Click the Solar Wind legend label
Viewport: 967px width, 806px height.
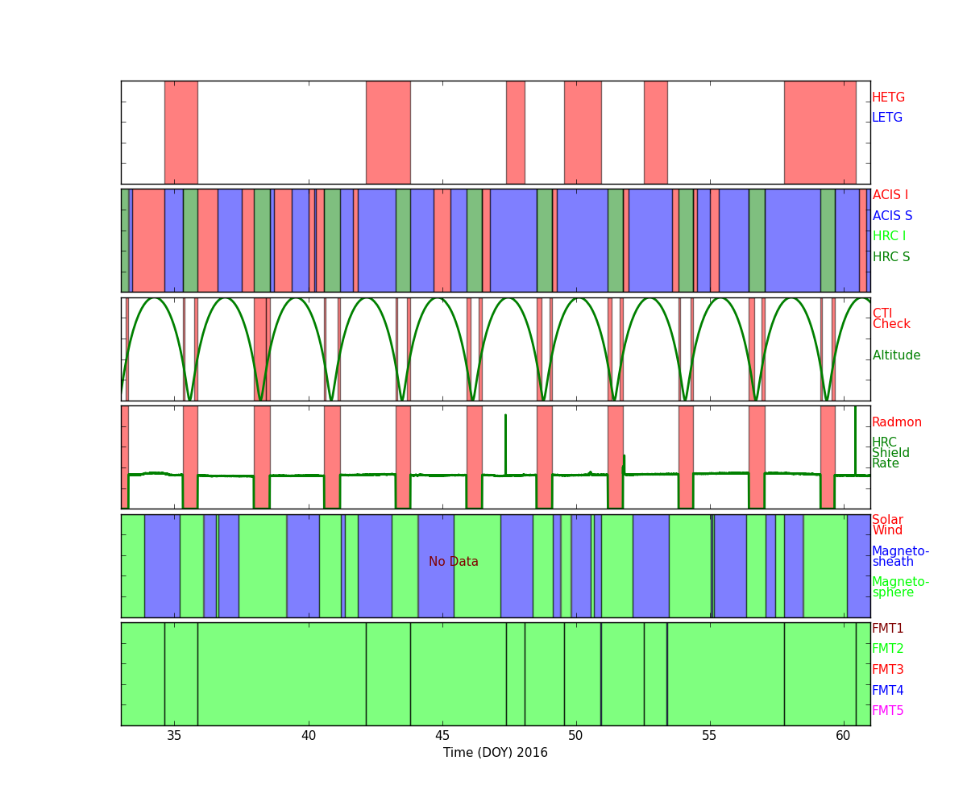point(887,526)
